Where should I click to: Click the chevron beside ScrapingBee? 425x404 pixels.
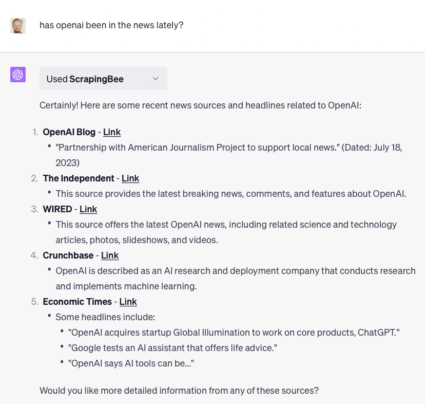pyautogui.click(x=156, y=78)
